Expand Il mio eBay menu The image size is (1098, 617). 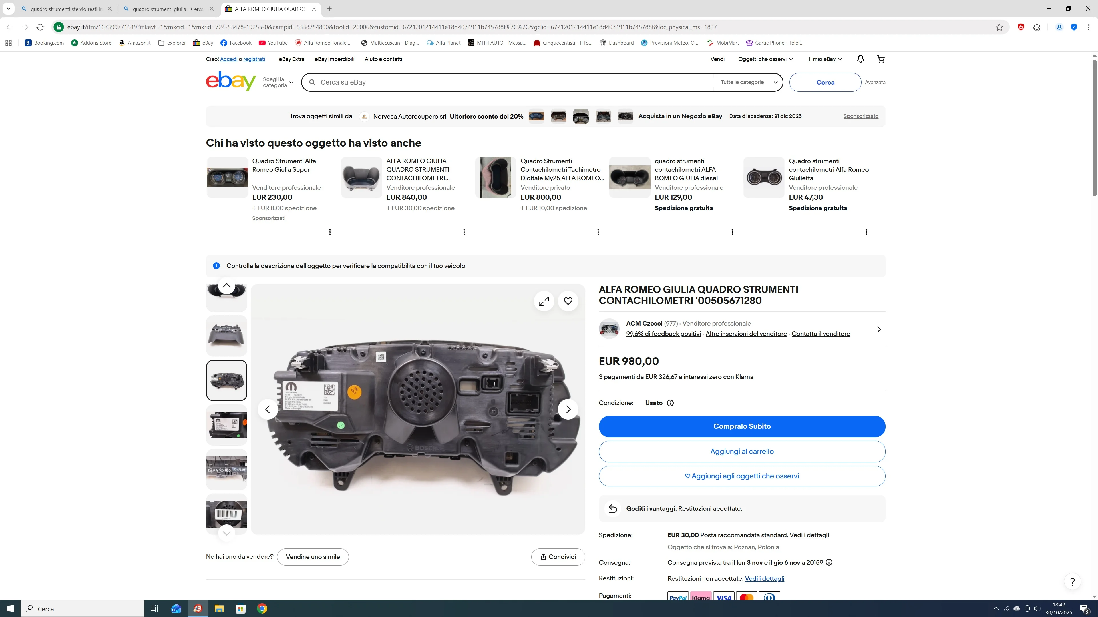[x=825, y=59]
